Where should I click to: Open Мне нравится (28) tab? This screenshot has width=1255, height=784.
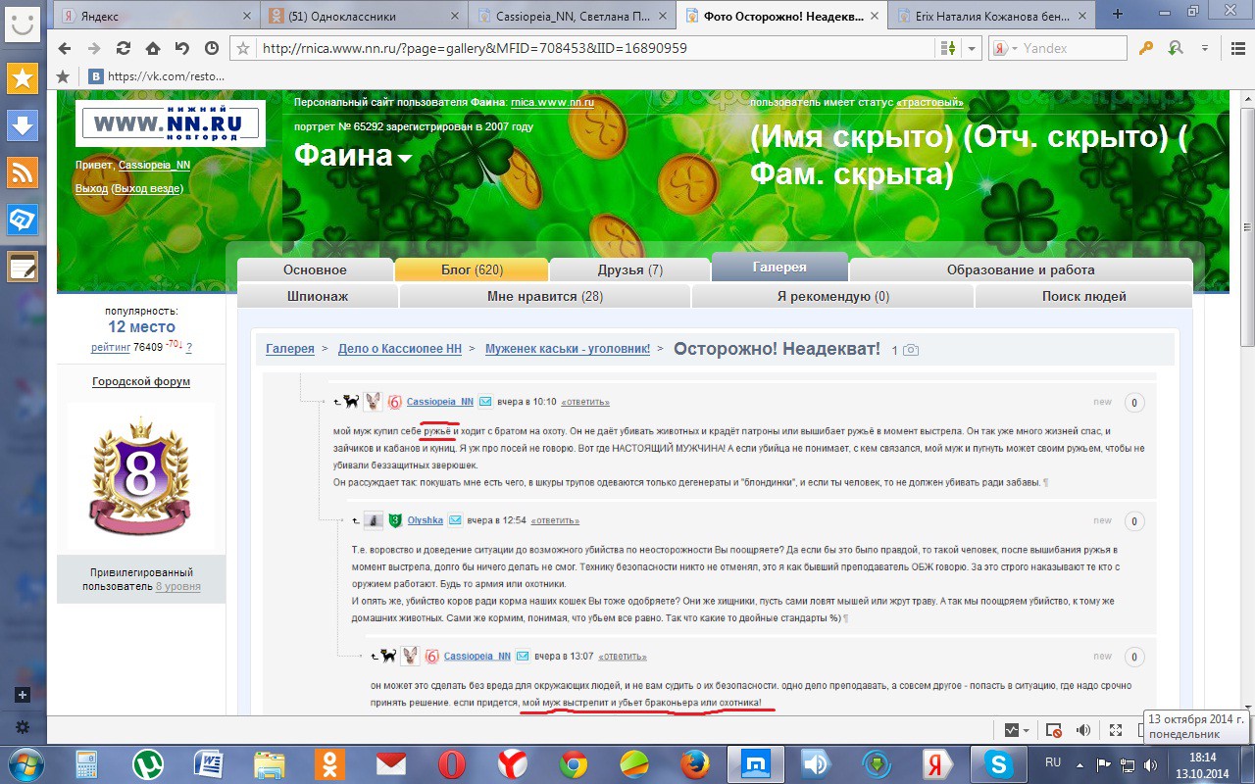pyautogui.click(x=545, y=296)
